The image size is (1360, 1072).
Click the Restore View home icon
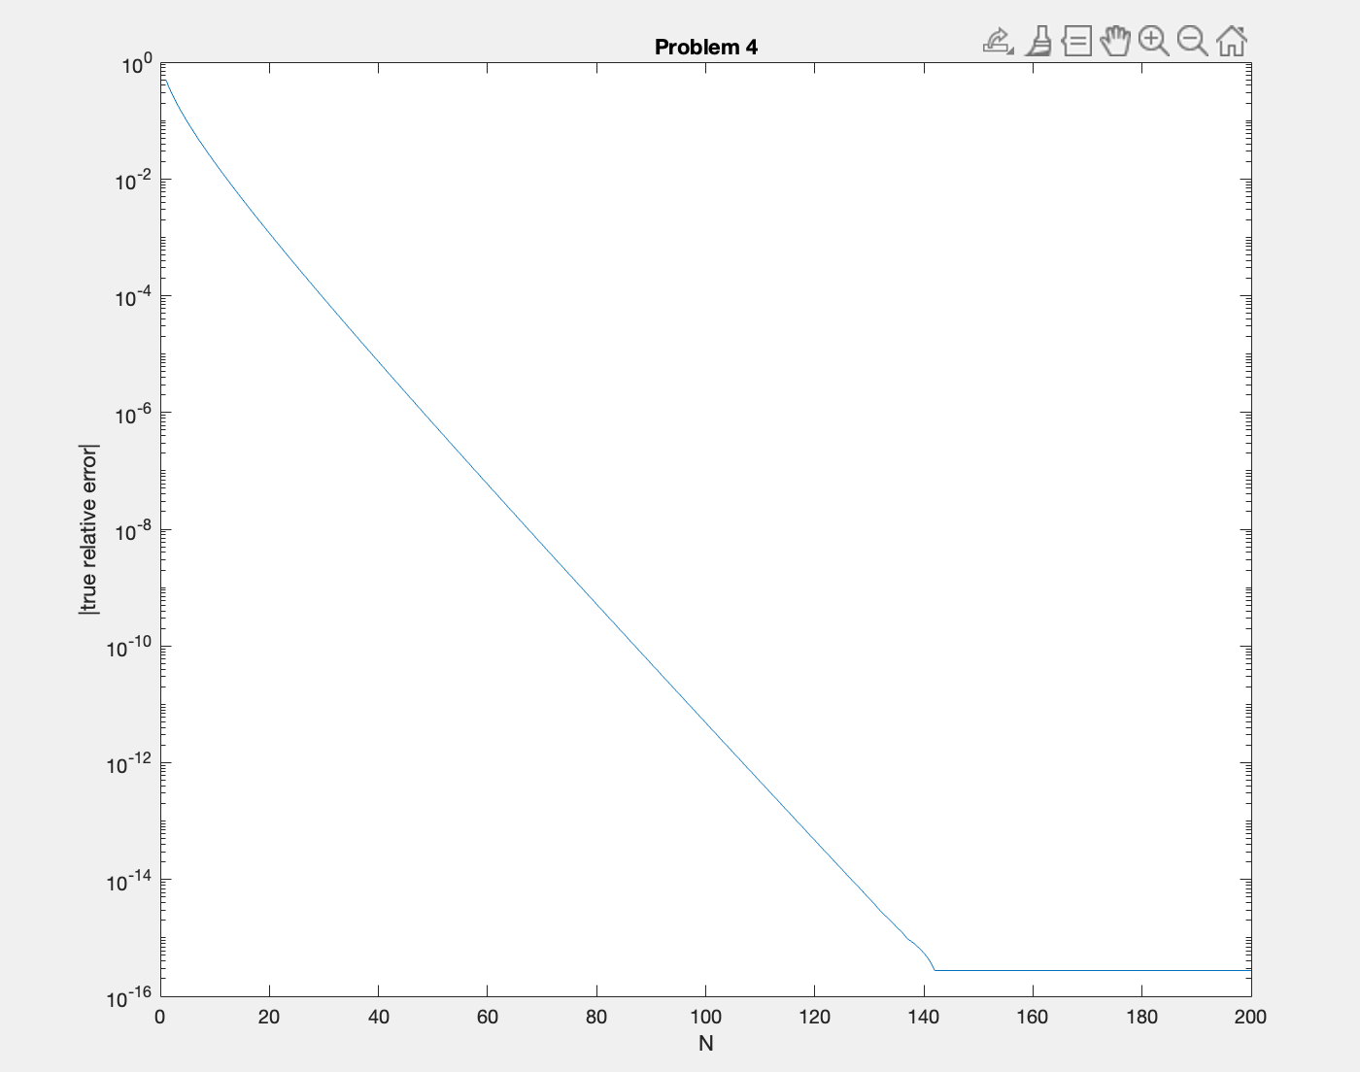(x=1232, y=41)
